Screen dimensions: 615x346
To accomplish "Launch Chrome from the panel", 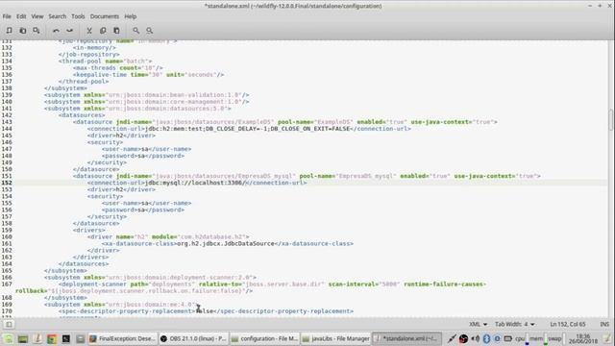I will (51, 338).
